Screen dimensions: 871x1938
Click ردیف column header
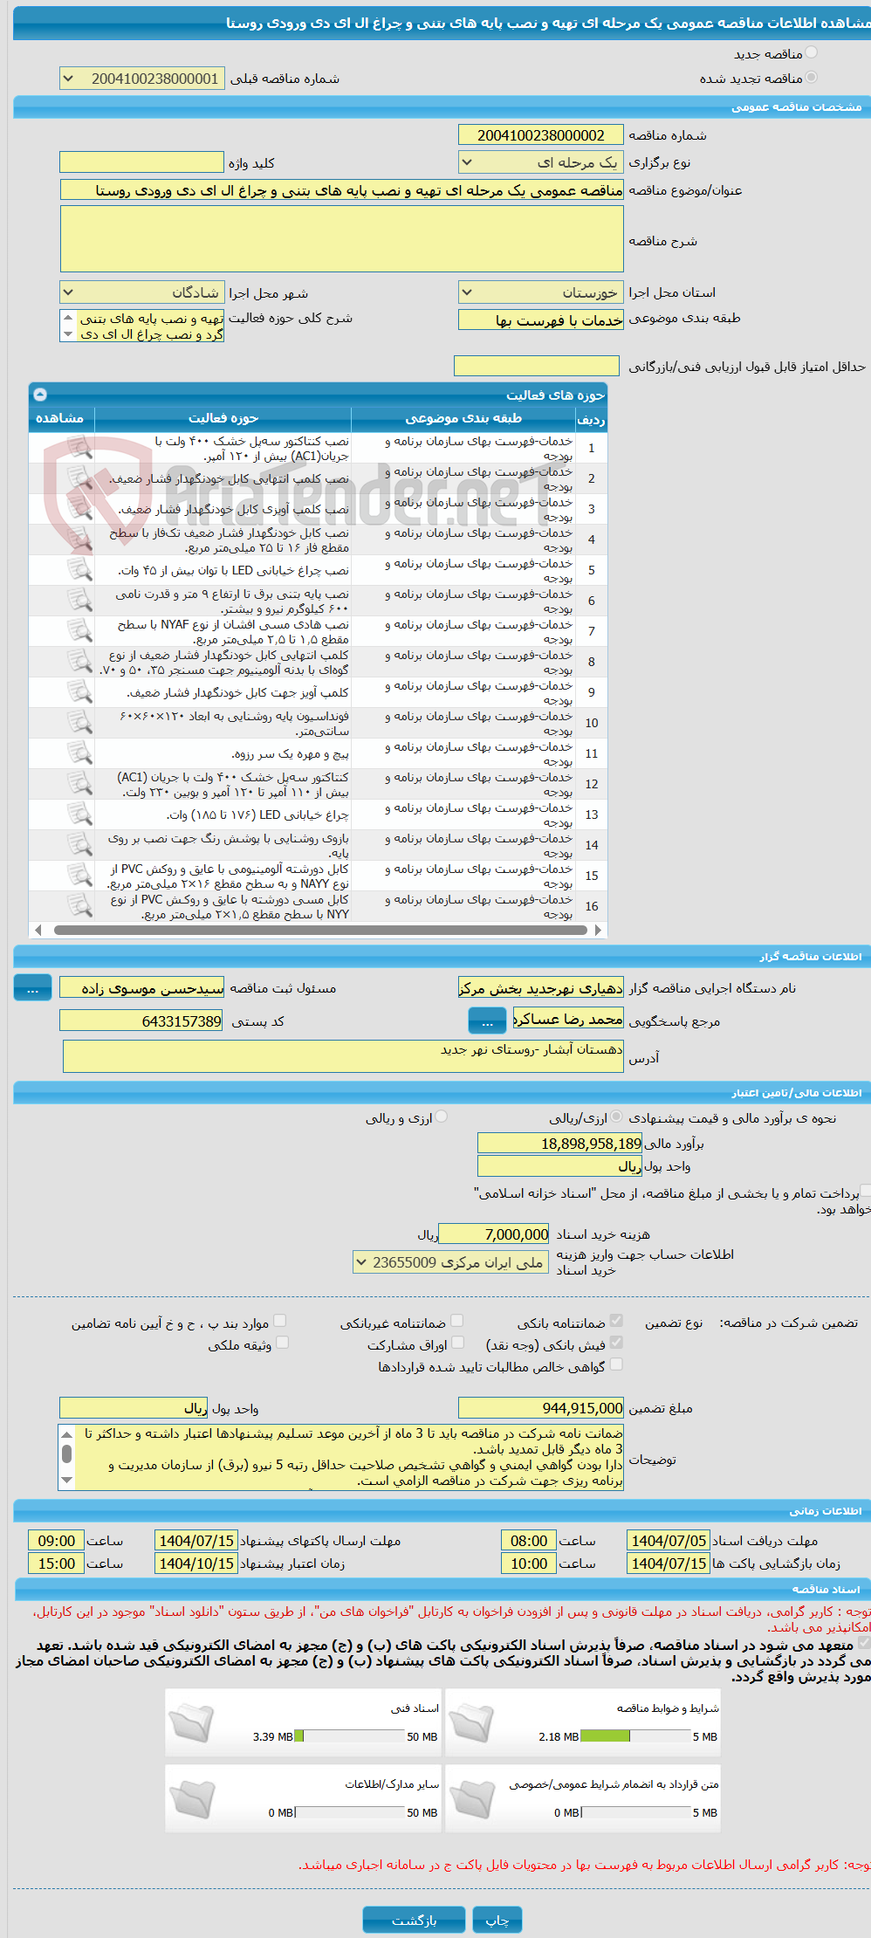point(591,420)
